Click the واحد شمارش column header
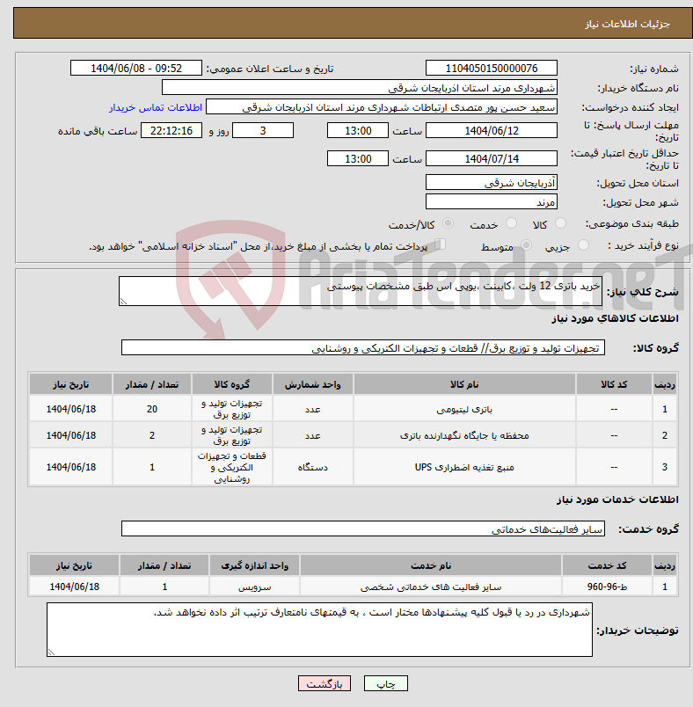693x707 pixels. (x=312, y=384)
